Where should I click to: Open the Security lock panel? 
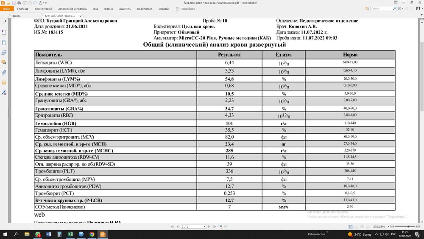coord(4,82)
